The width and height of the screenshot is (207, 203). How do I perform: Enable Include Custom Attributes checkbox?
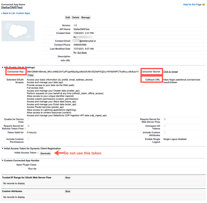click(165, 133)
